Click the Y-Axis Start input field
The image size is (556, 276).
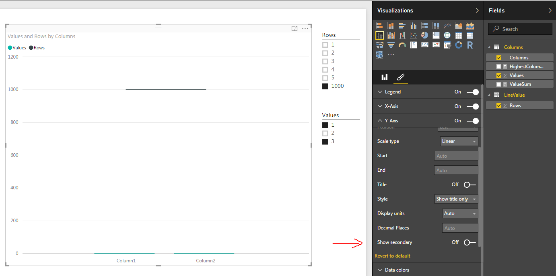pos(456,156)
